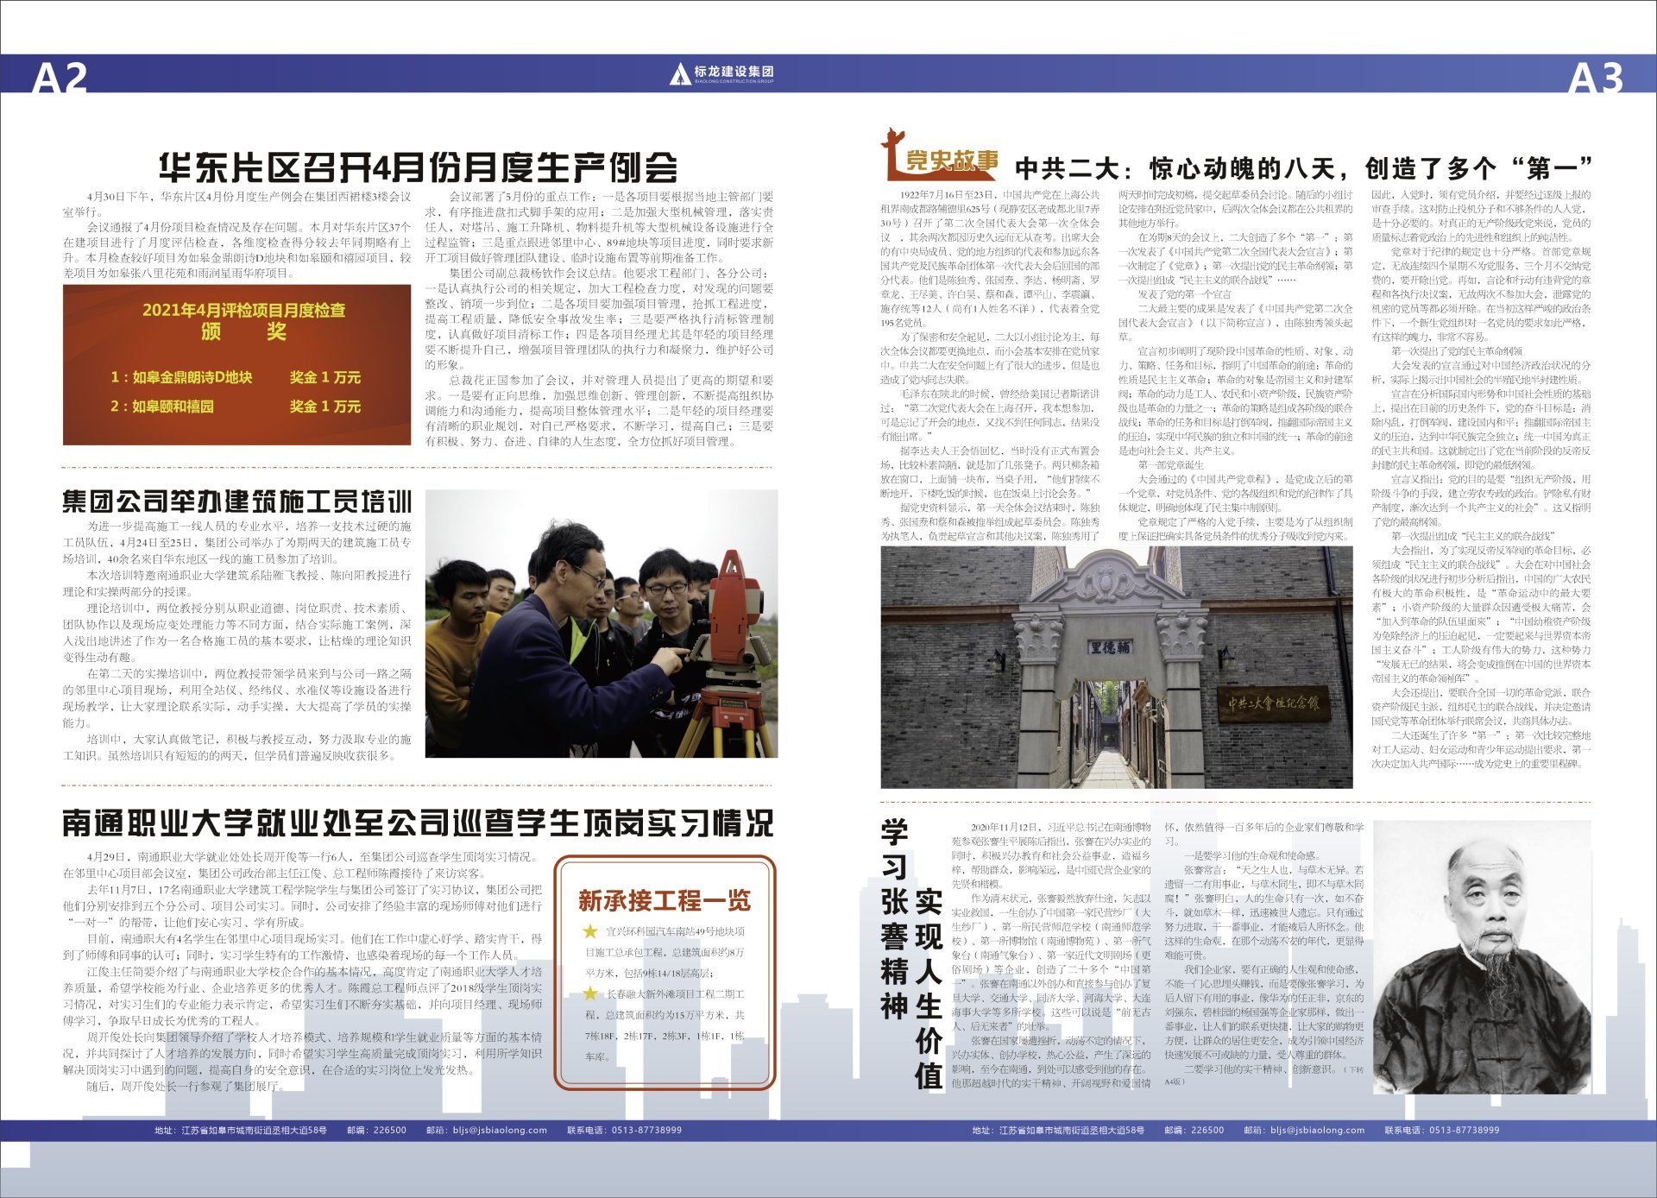Click the 华东片区召开4月份月度生产例会 headline

[x=418, y=167]
